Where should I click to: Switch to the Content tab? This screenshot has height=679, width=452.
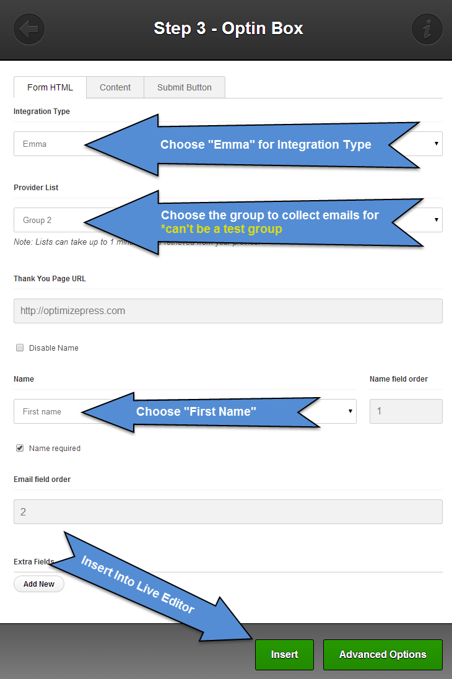(115, 87)
